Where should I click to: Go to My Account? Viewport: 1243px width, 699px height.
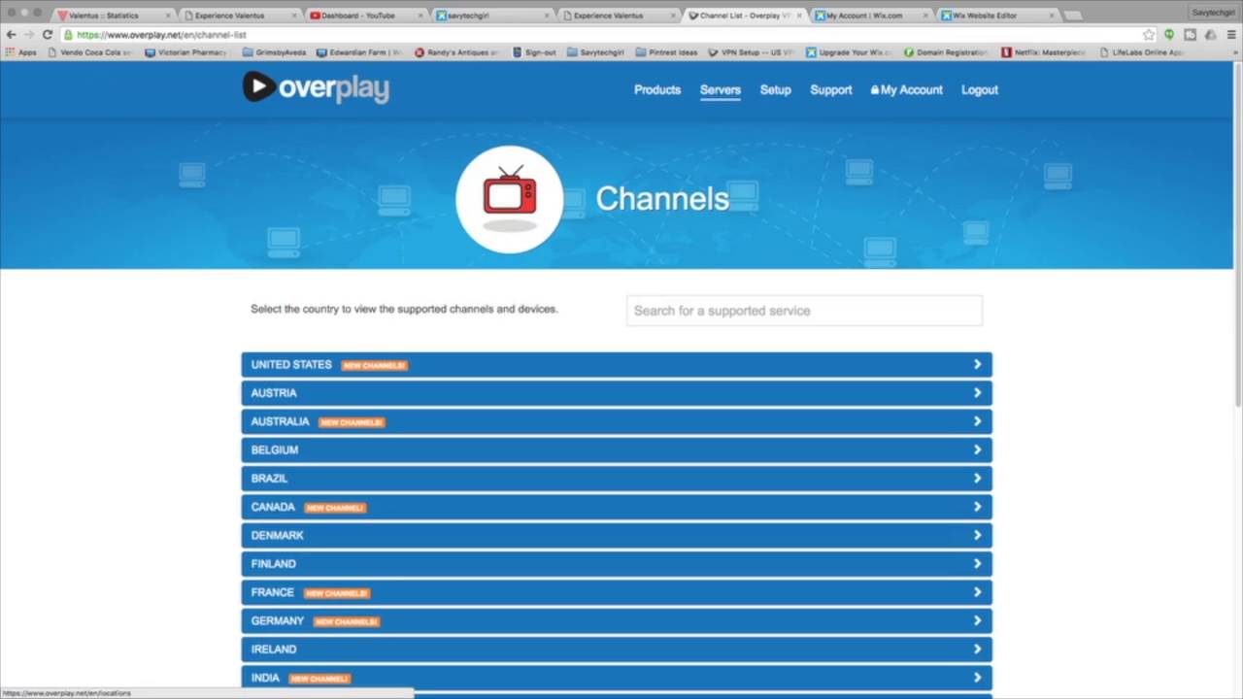tap(907, 89)
